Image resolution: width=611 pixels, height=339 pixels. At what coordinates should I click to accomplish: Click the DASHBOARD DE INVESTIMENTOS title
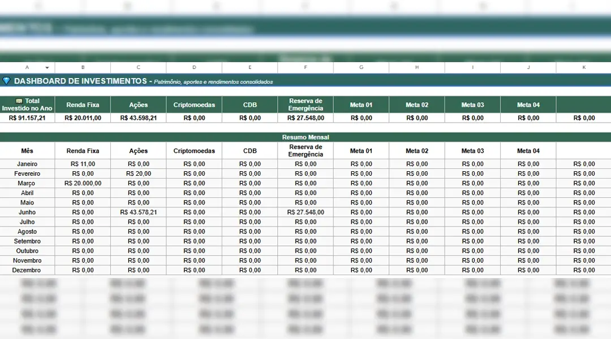click(x=80, y=81)
